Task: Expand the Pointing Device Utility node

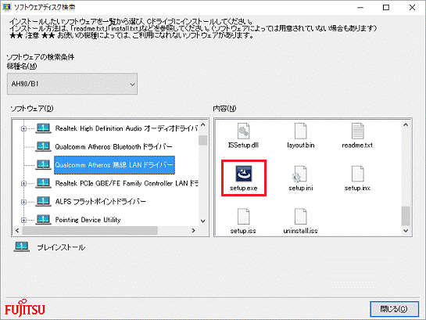Action: tap(23, 220)
